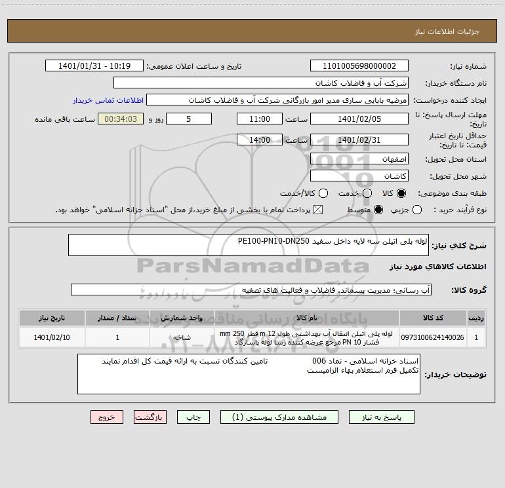The image size is (505, 488).
Task: Click product code 0973100624140026 cell
Action: [433, 337]
